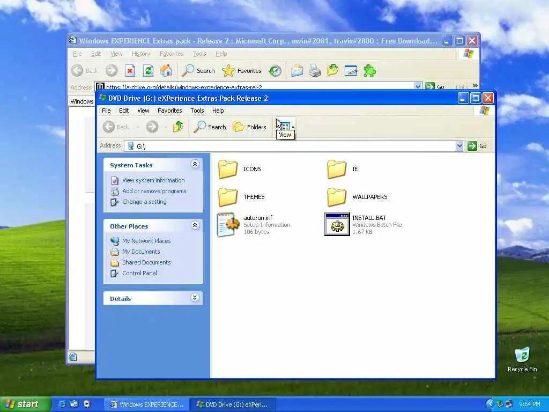Open the ICONS folder

click(x=228, y=169)
